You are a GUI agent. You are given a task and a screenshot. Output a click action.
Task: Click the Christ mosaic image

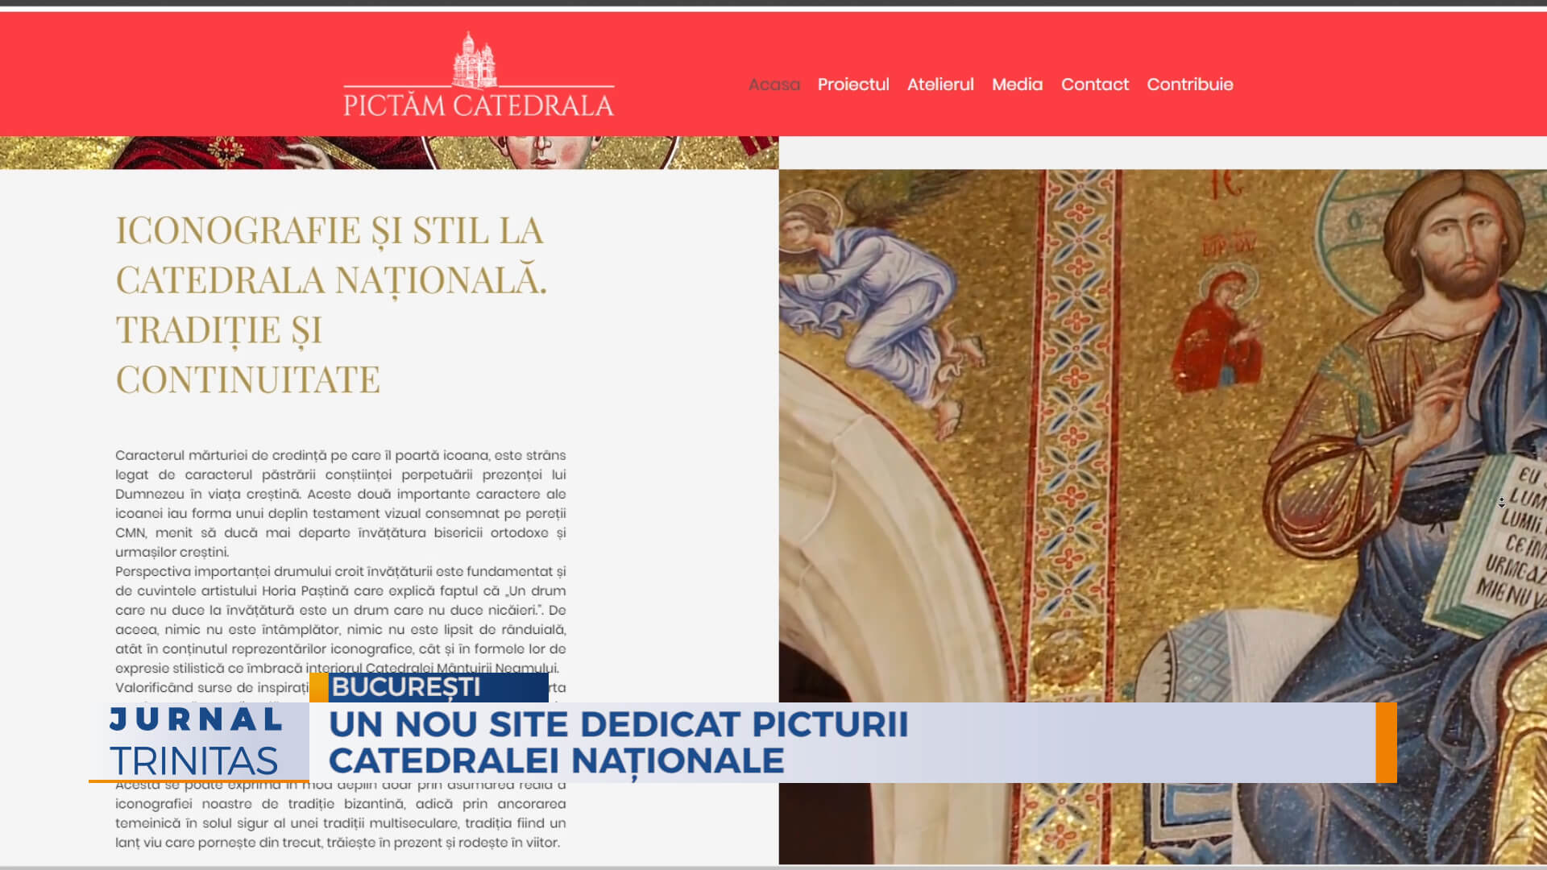(1163, 516)
